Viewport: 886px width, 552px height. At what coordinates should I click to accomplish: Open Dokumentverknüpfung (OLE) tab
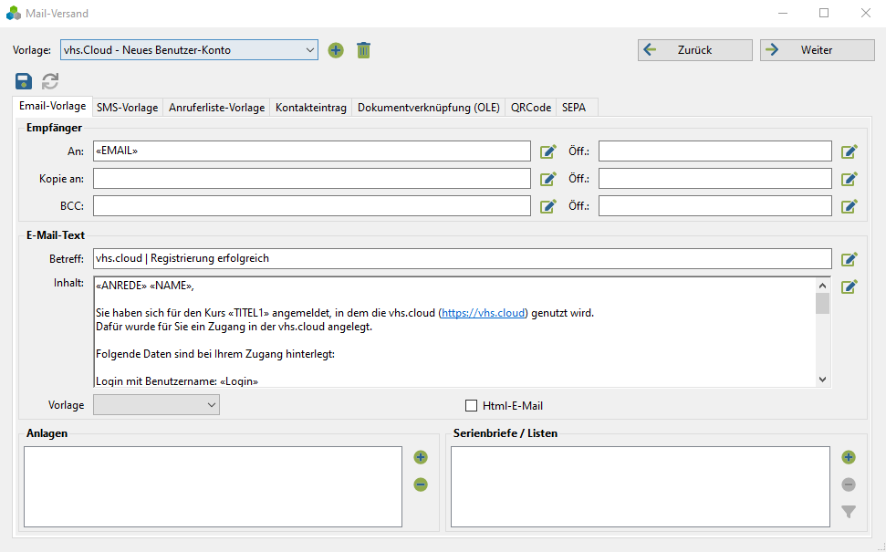(429, 108)
